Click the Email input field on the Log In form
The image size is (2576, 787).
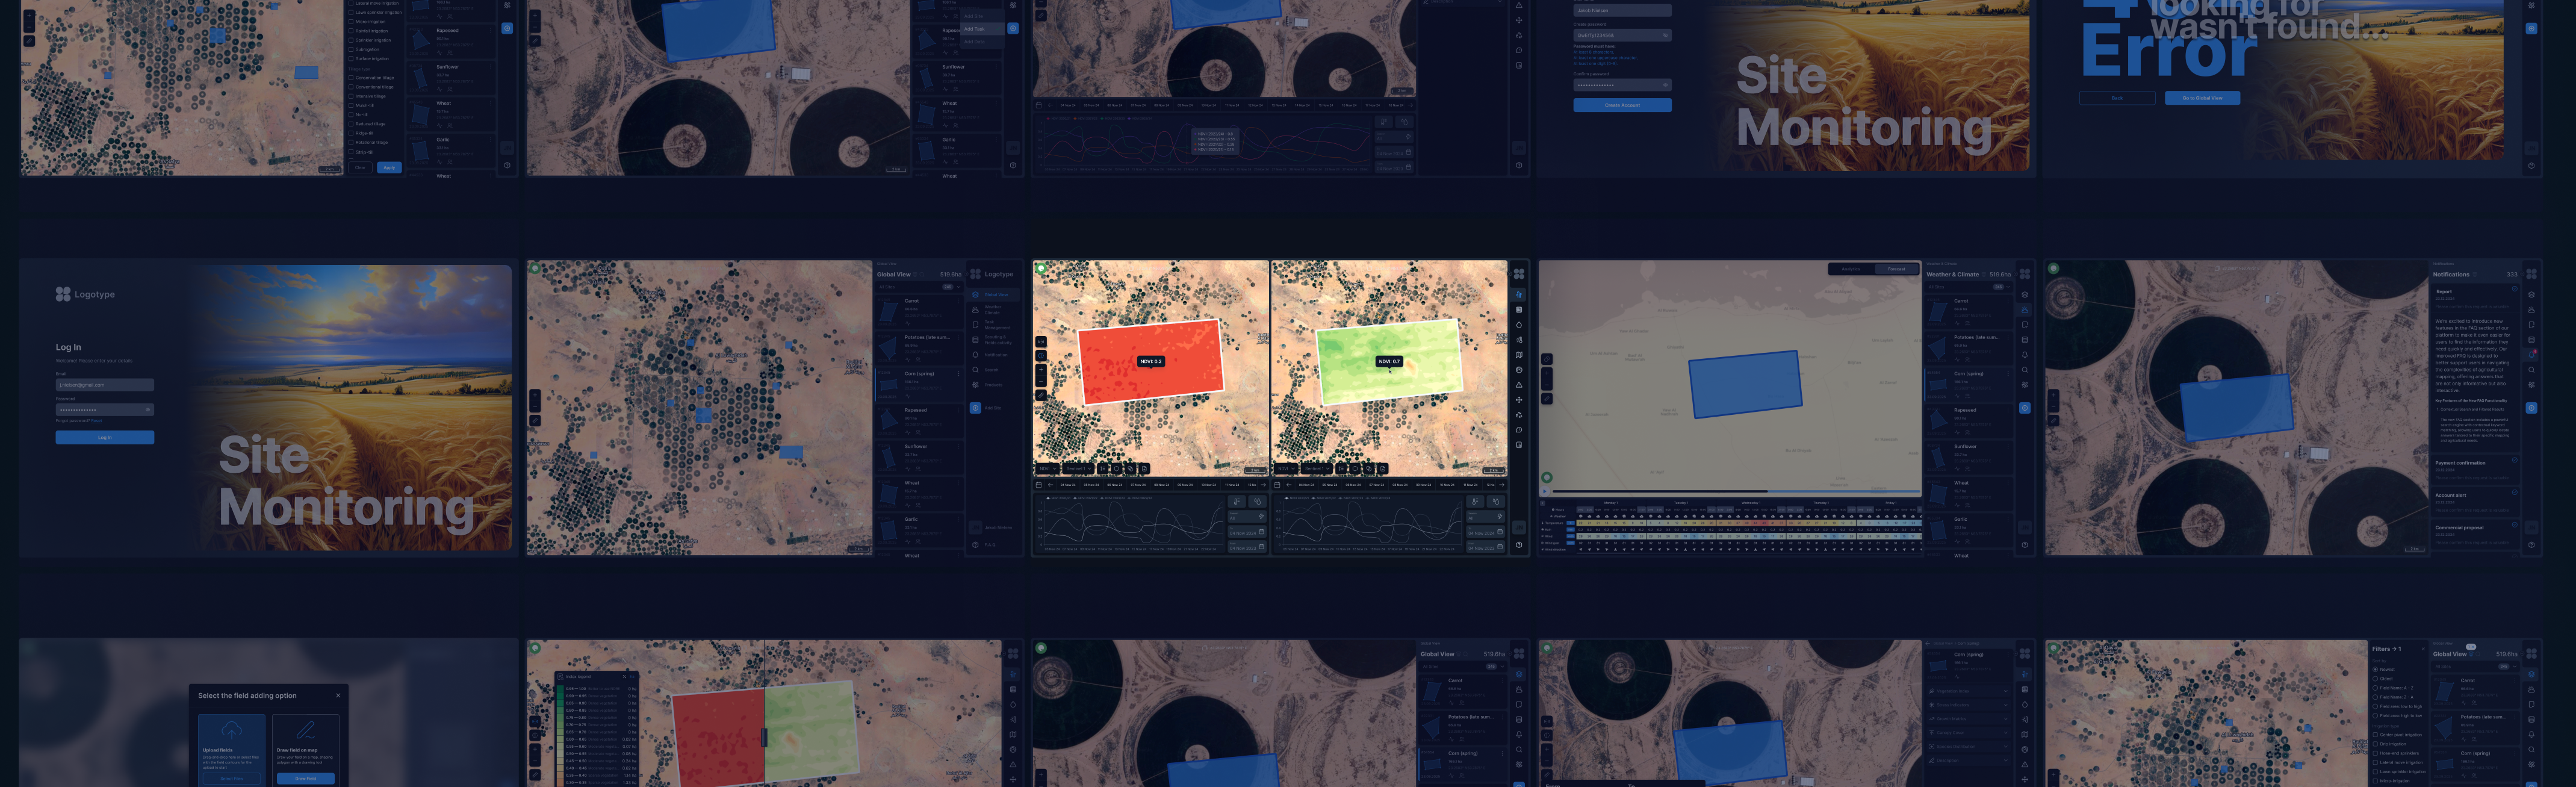click(x=104, y=384)
